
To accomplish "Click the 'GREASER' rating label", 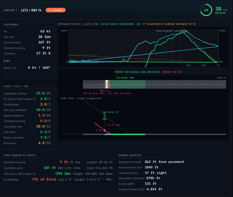I will coord(220,13).
